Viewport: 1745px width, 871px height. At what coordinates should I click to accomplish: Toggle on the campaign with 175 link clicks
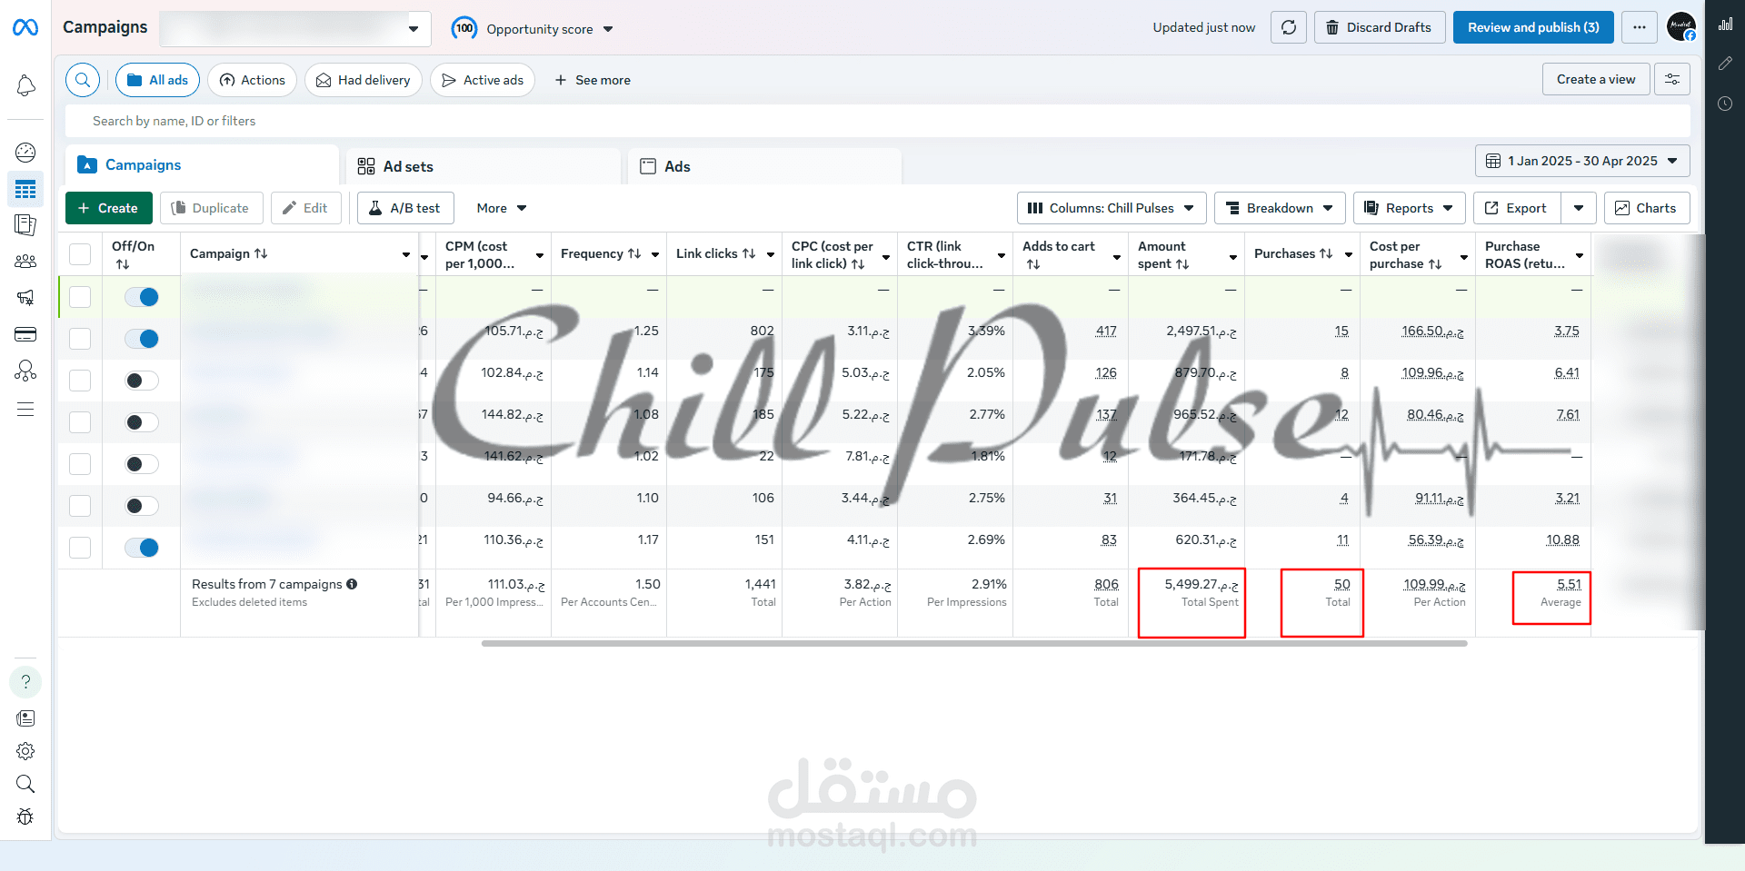pos(142,381)
